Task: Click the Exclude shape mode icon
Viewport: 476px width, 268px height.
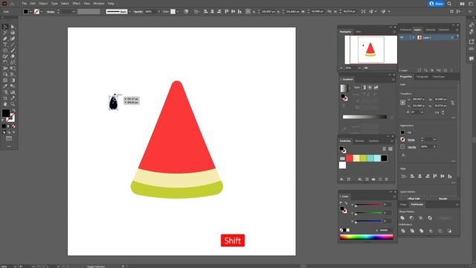Action: tap(430, 218)
